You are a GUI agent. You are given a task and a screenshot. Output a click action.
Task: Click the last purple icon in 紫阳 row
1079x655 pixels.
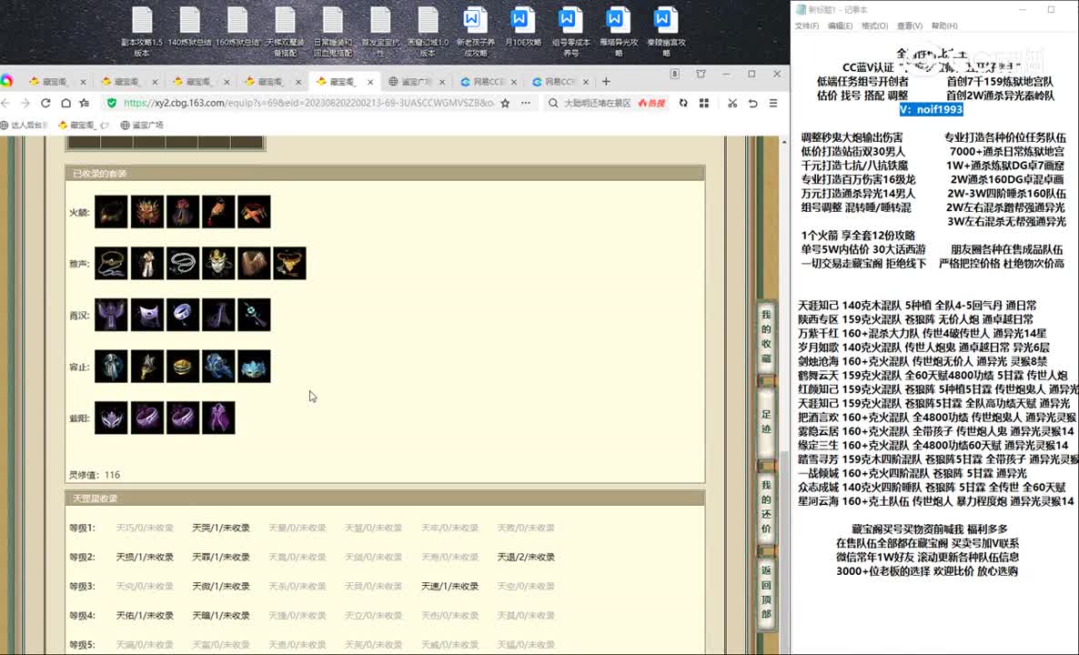point(218,418)
